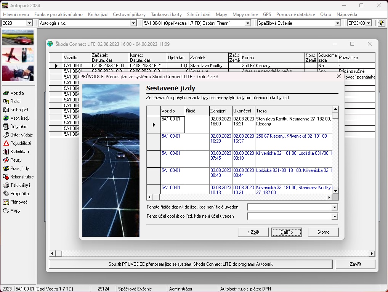The image size is (388, 292).
Task: Click wizard table scroll up arrow
Action: point(335,109)
